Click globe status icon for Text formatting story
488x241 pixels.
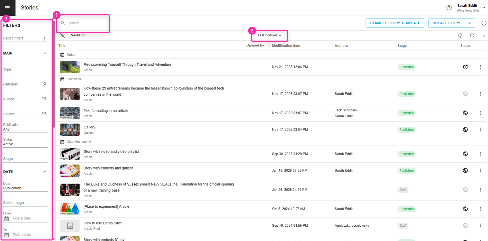point(465,113)
